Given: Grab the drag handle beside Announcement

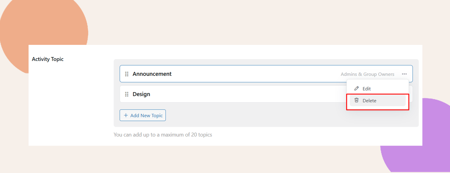Looking at the screenshot, I should pyautogui.click(x=127, y=74).
